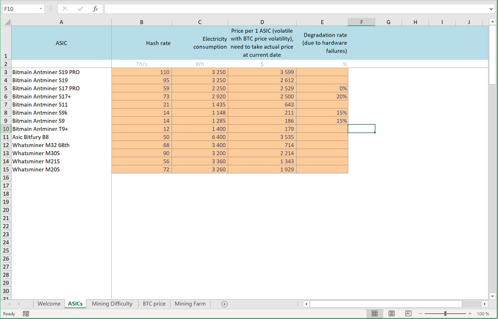Click the horizontal scrollbar thumb
Screen dimensions: 498x319
pyautogui.click(x=386, y=304)
